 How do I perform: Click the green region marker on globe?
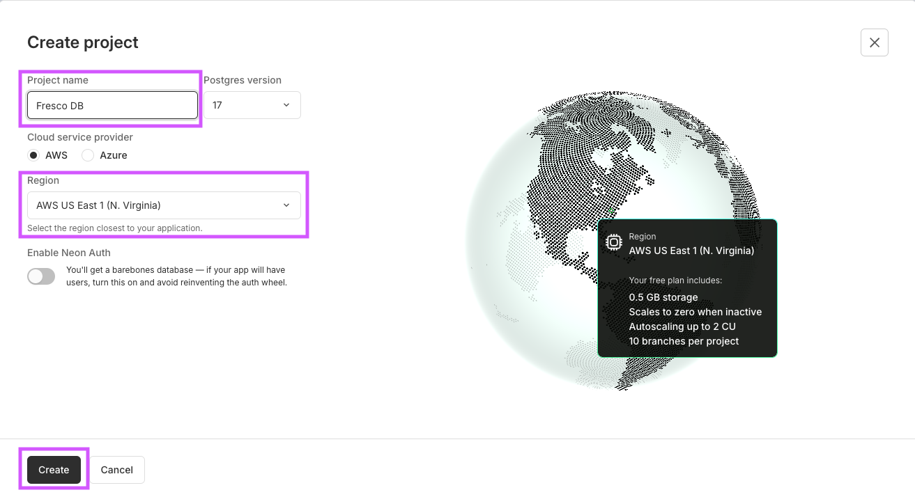[x=611, y=209]
